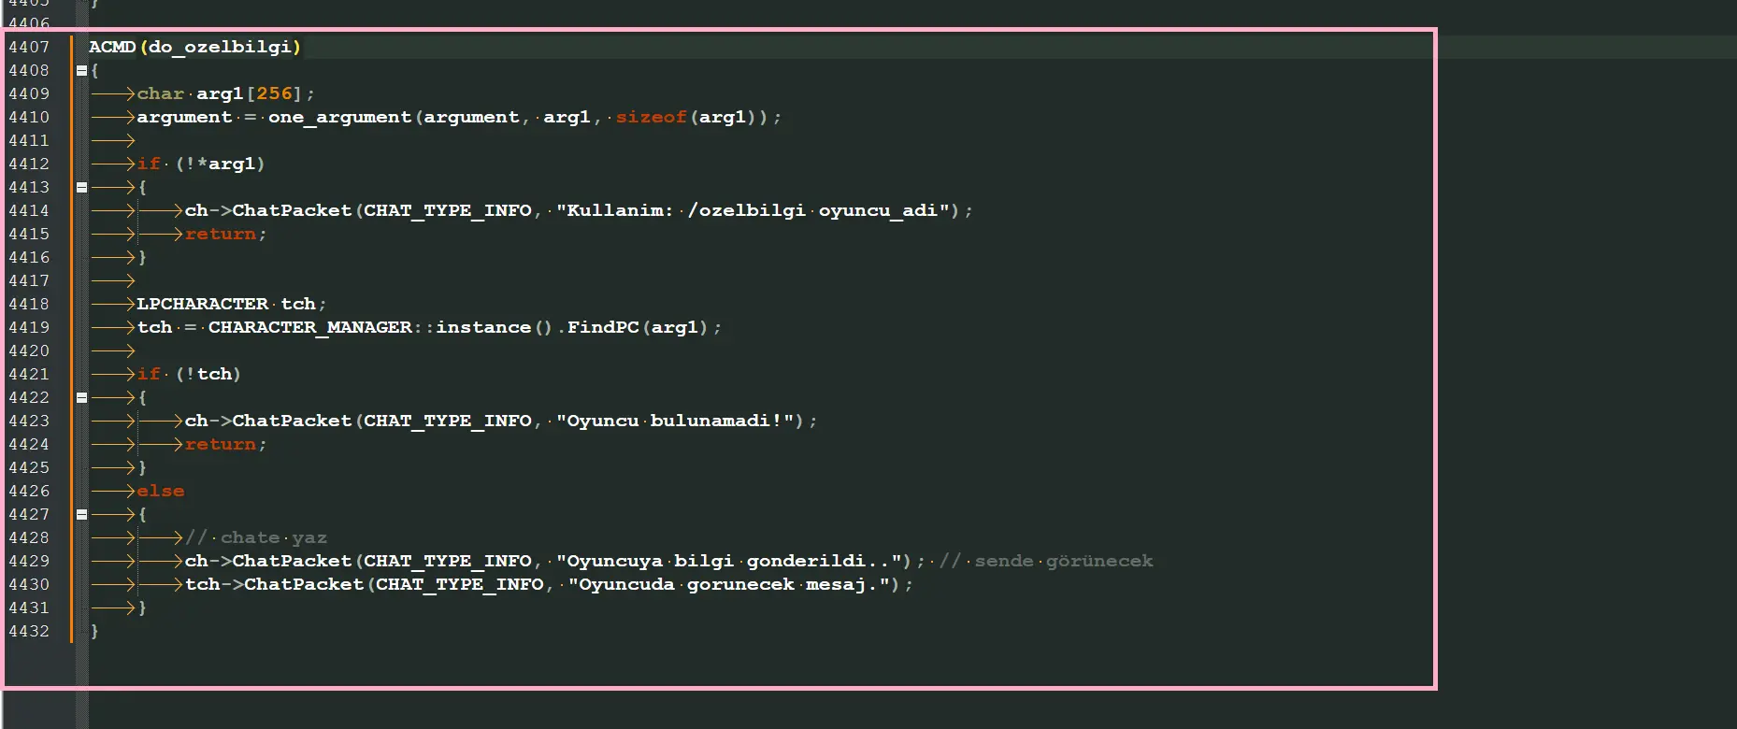
Task: Click the "// chate yaz" comment
Action: [256, 537]
